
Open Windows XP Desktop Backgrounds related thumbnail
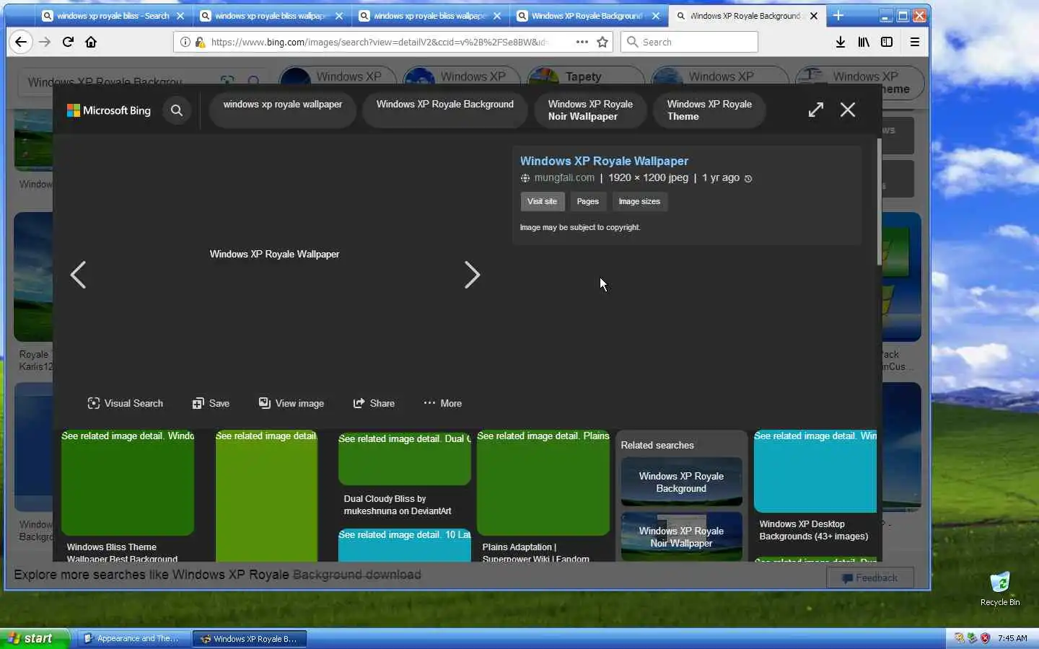point(815,472)
